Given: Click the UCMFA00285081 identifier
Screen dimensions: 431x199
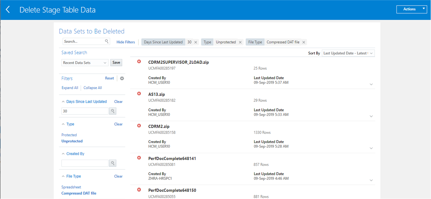Looking at the screenshot, I should click(x=162, y=165).
